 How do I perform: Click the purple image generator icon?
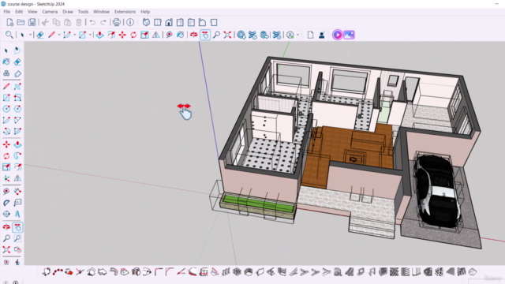(349, 35)
